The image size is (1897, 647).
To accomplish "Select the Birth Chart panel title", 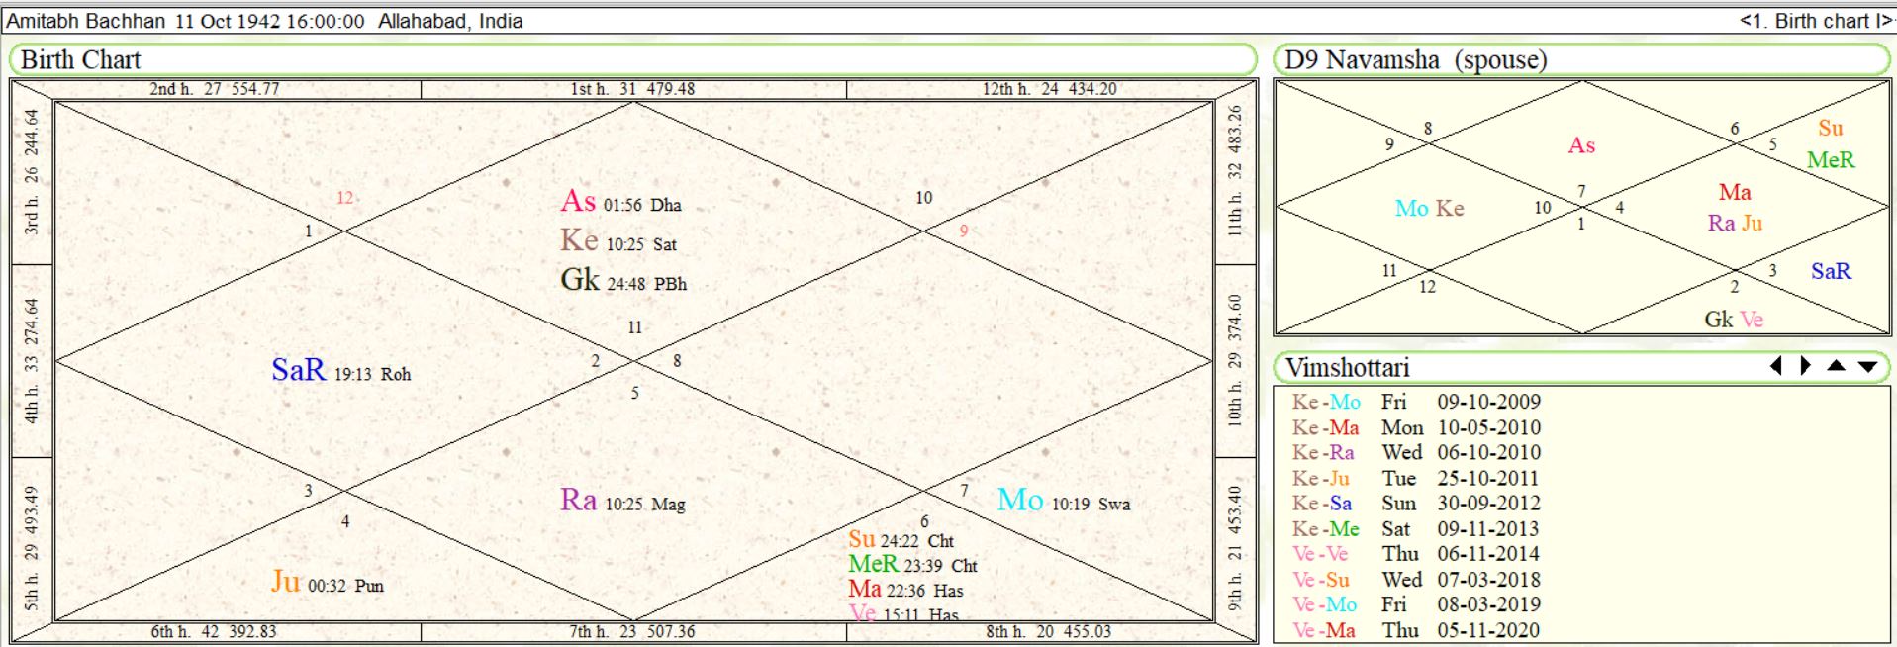I will 81,60.
